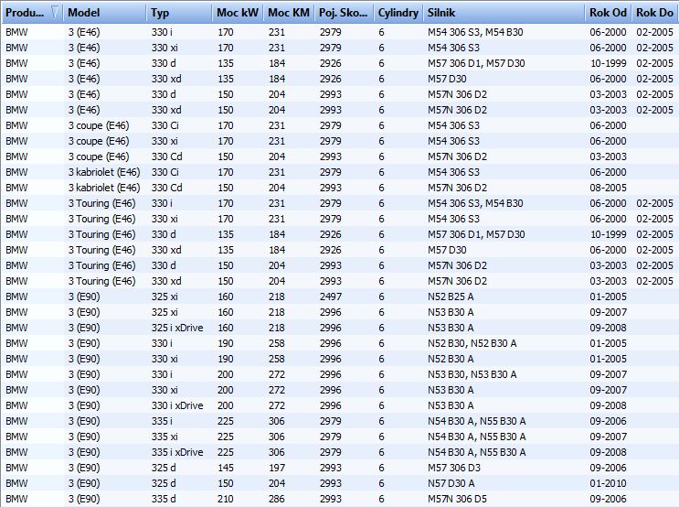Click the 335 d type cell

pos(164,499)
